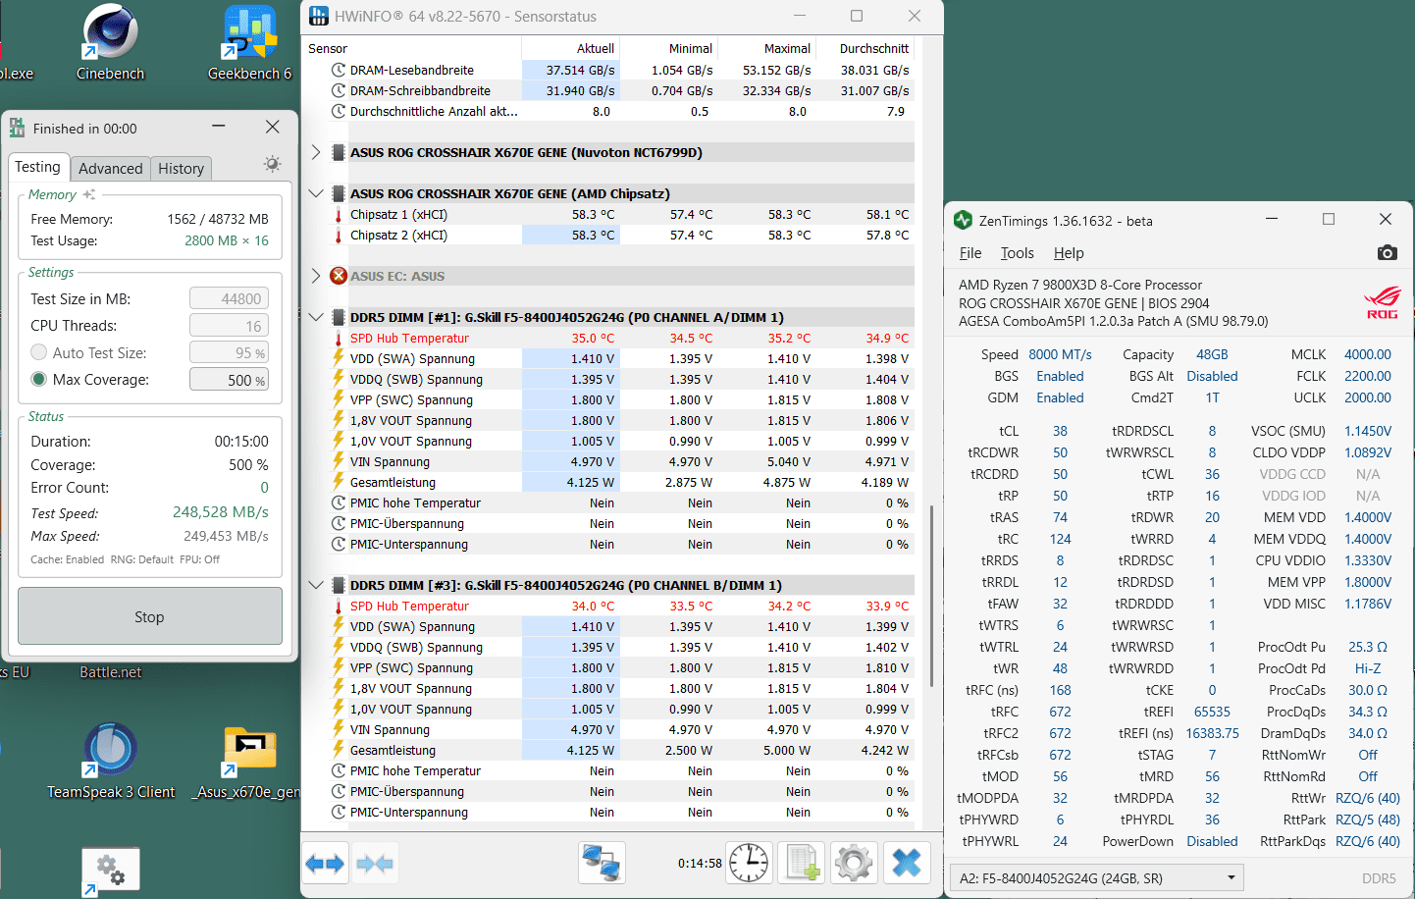The image size is (1415, 899).
Task: Select the Auto Test Size radio button
Action: [39, 352]
